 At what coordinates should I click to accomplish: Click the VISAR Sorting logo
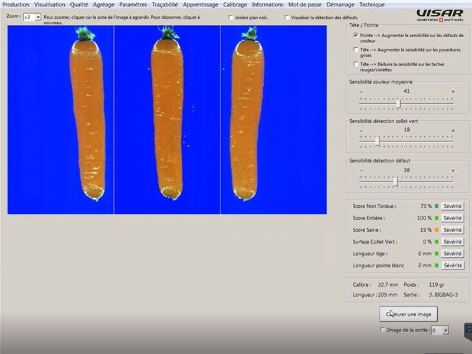pos(440,14)
